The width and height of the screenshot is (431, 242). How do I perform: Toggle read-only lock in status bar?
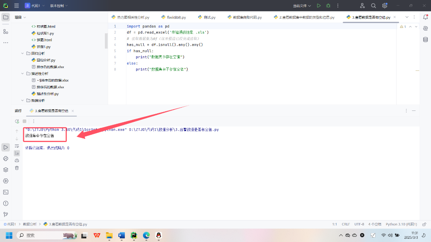point(425,224)
